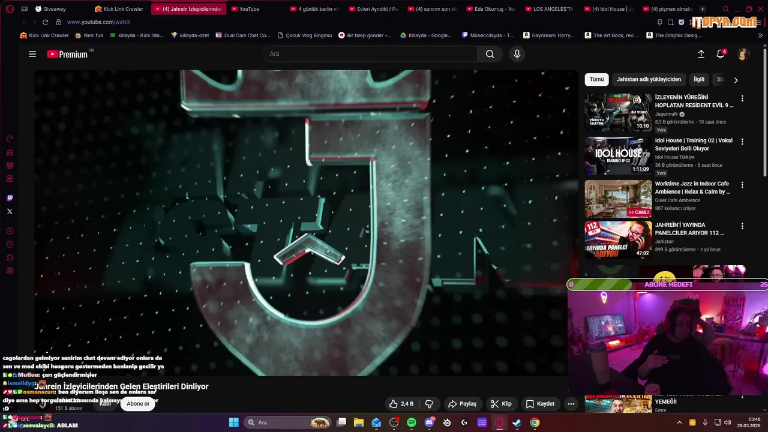Open The Art Book bookmark
This screenshot has width=768, height=432.
(x=611, y=35)
